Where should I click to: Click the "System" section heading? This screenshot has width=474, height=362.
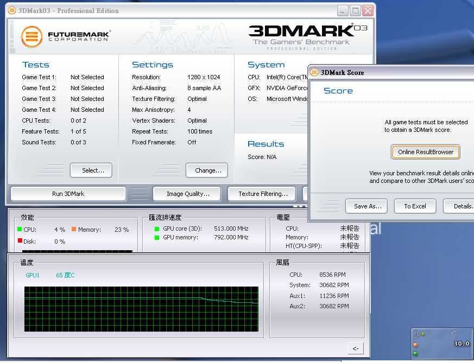click(x=266, y=65)
